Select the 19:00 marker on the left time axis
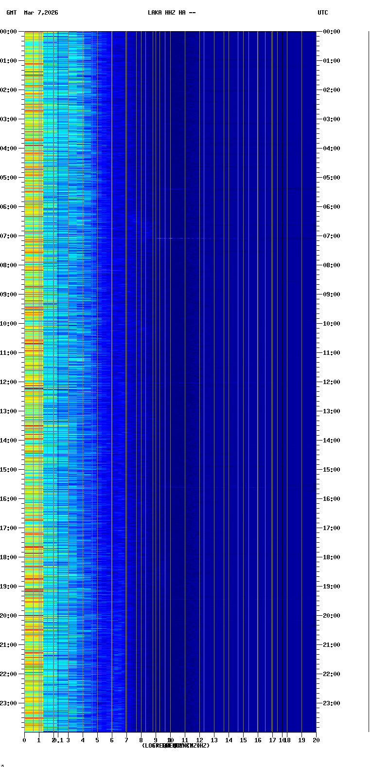Screen dimensions: 390x771 click(x=9, y=587)
